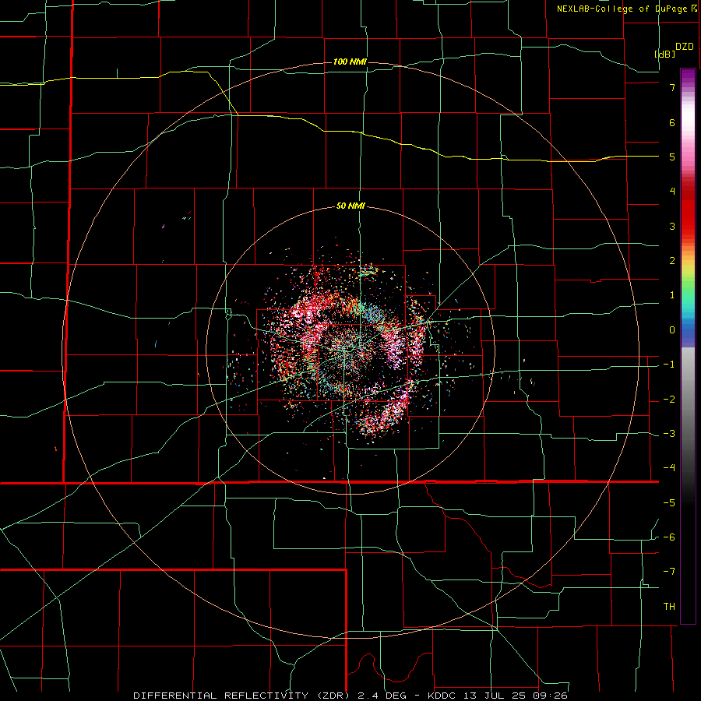Click the legend value 7
Screen dimensions: 701x701
click(x=672, y=87)
